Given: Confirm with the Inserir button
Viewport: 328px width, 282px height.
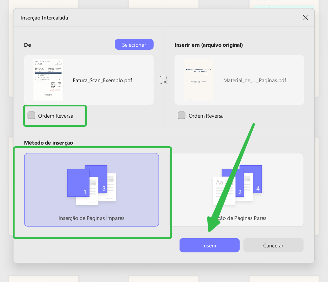Looking at the screenshot, I should [209, 245].
